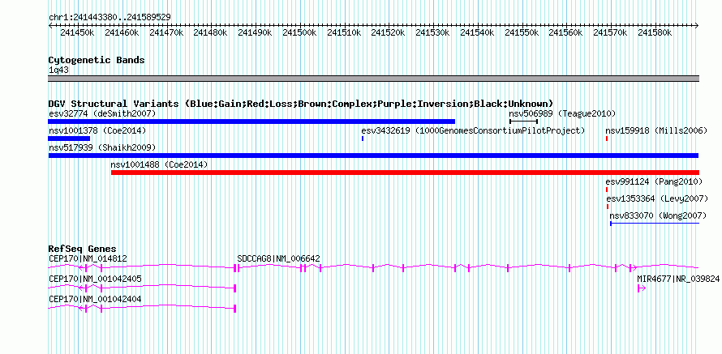Click the ruler's right arrow end
722x354 pixels.
click(697, 26)
